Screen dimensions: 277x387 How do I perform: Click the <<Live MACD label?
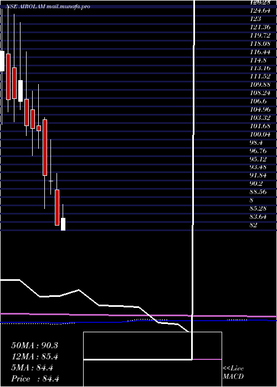point(233,373)
